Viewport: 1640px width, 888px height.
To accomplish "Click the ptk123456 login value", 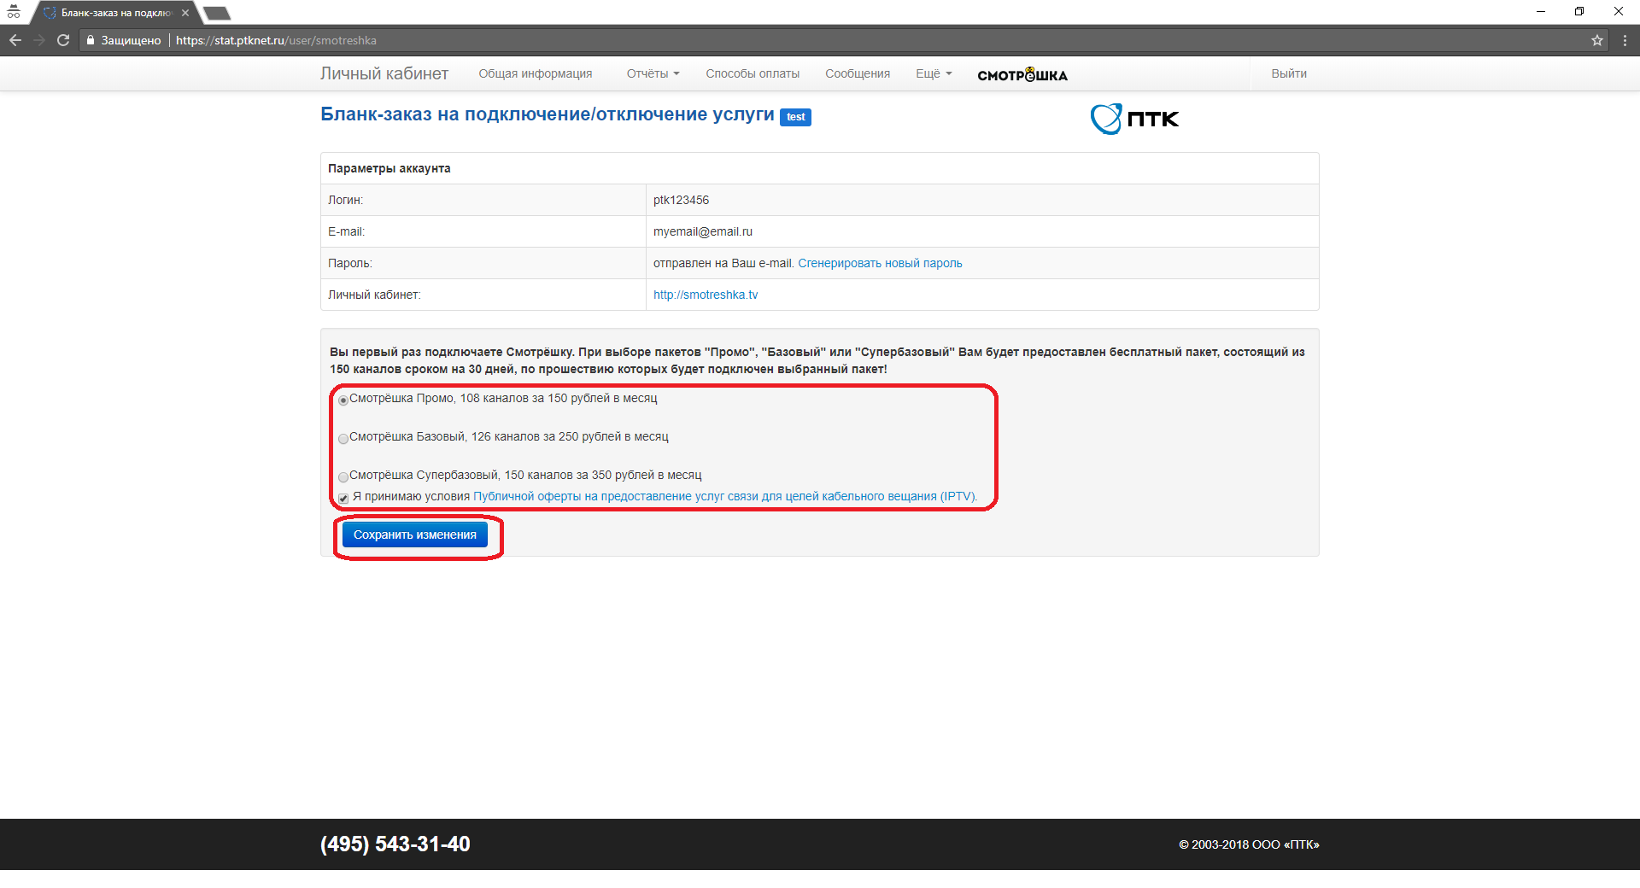I will (x=681, y=200).
